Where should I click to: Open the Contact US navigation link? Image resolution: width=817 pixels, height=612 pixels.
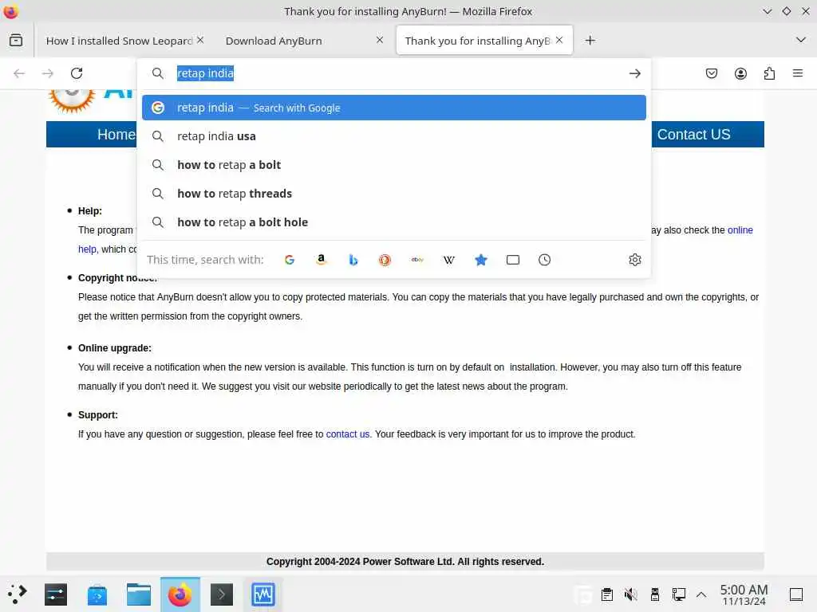pos(693,134)
